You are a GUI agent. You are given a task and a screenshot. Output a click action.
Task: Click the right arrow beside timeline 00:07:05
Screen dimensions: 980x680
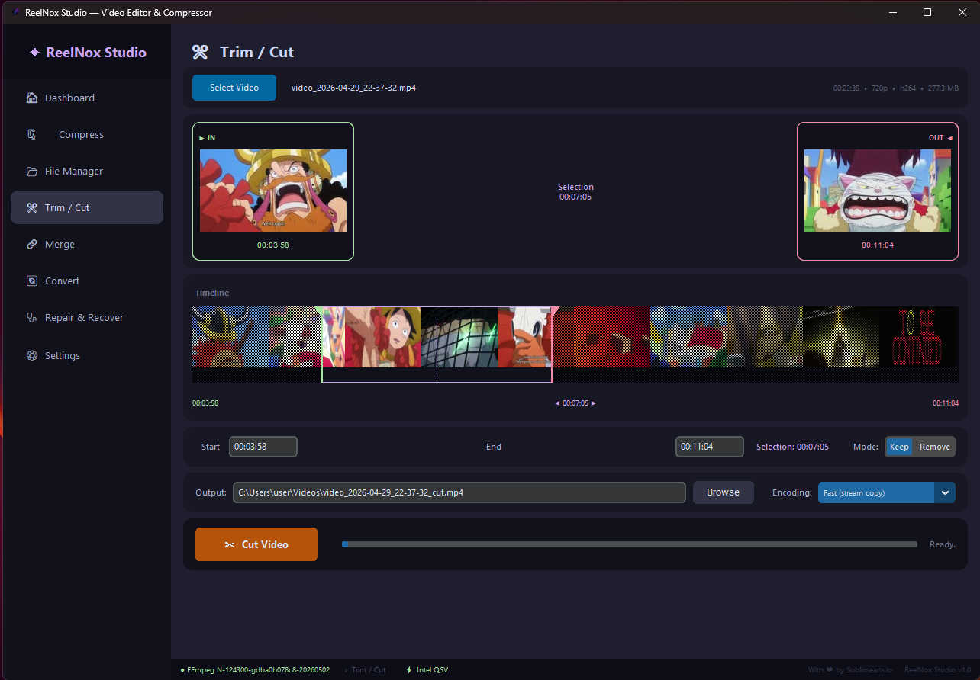[x=594, y=403]
